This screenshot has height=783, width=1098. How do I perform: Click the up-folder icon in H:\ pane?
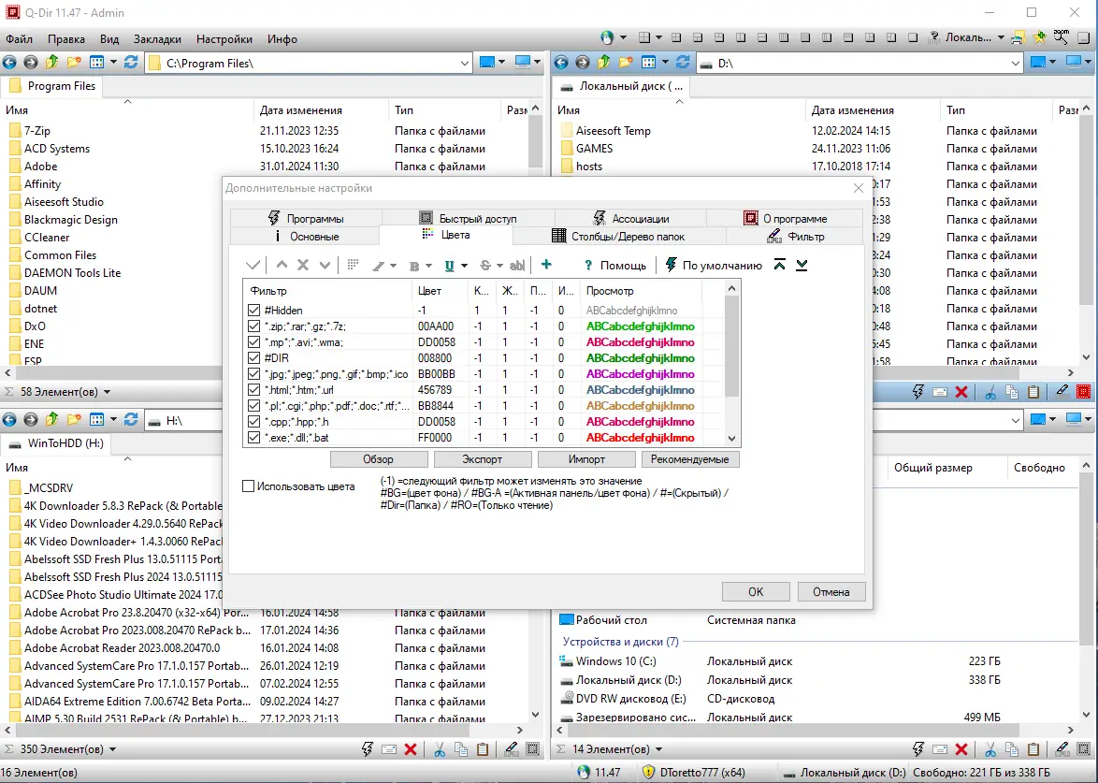point(51,420)
